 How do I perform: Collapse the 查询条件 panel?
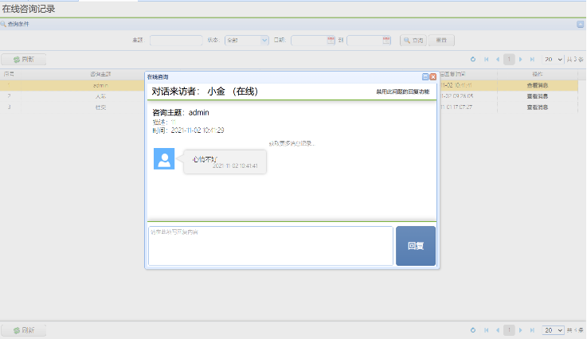(580, 25)
